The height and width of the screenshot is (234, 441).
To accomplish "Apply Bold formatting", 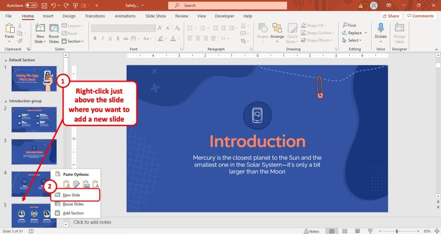I will [95, 38].
